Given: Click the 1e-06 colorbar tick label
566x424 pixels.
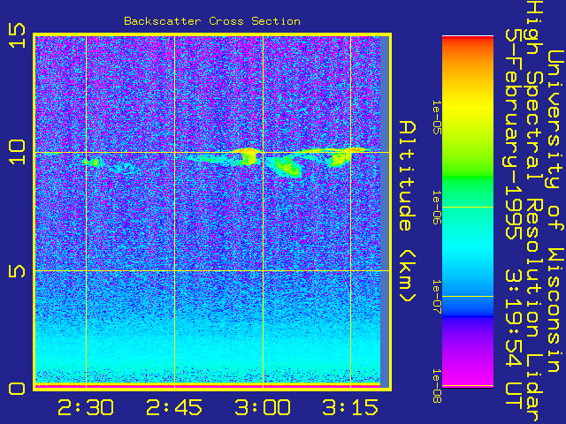Looking at the screenshot, I should click(x=437, y=208).
